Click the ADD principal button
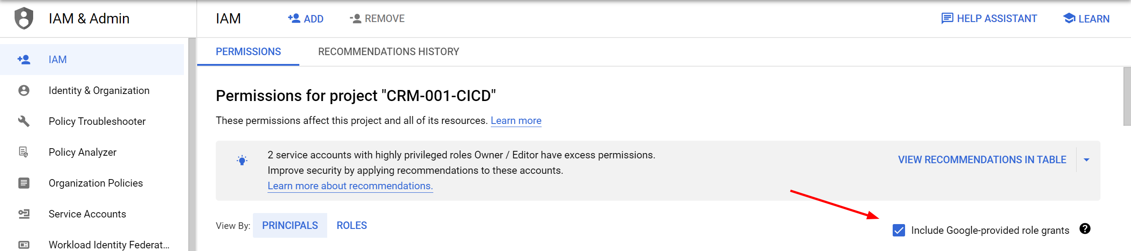1131x251 pixels. tap(306, 19)
